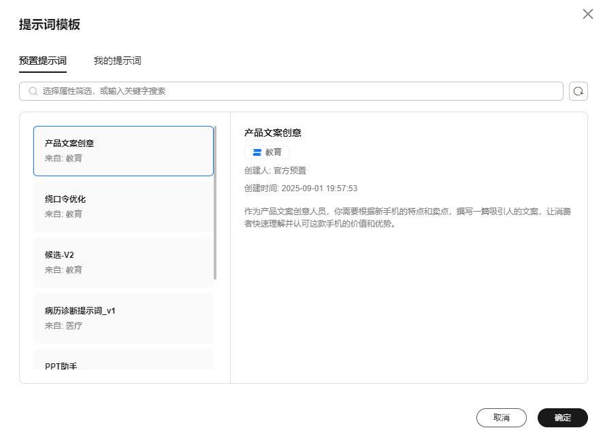Click the prompt description paragraph
The height and width of the screenshot is (445, 603).
[x=408, y=217]
